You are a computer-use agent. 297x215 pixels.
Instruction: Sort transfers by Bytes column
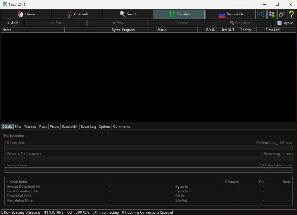pyautogui.click(x=92, y=30)
